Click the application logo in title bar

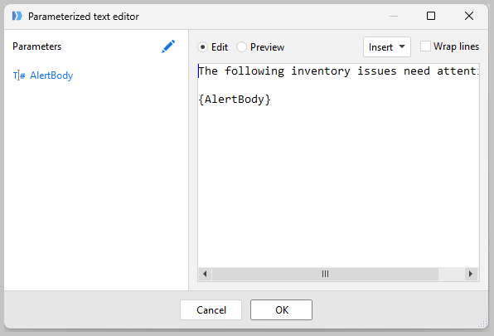17,16
